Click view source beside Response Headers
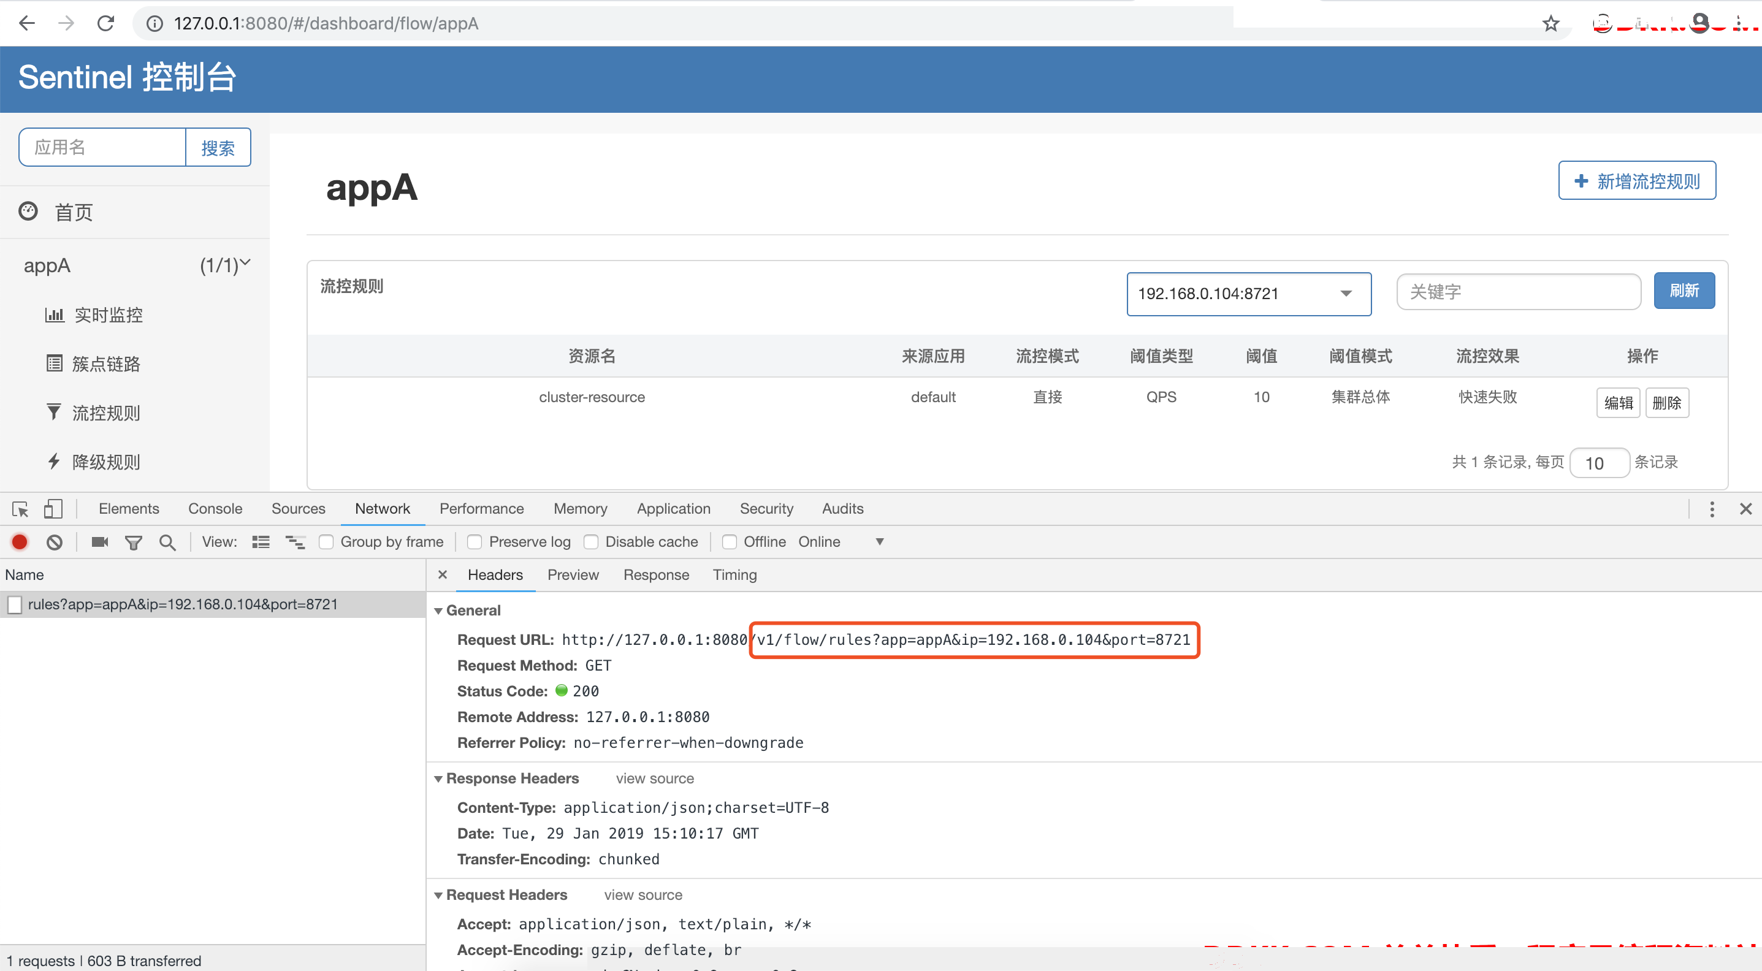The height and width of the screenshot is (971, 1762). (x=655, y=779)
